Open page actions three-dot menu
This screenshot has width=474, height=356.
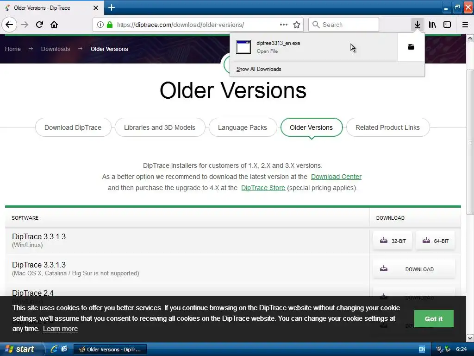click(x=284, y=25)
